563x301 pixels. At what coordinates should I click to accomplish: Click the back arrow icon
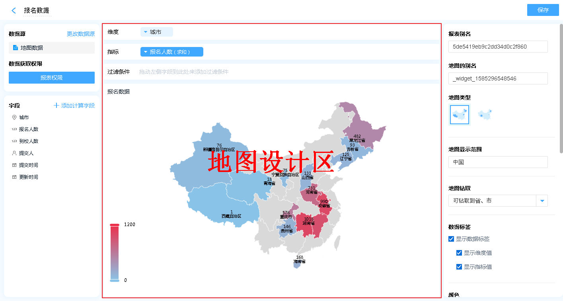pos(14,11)
